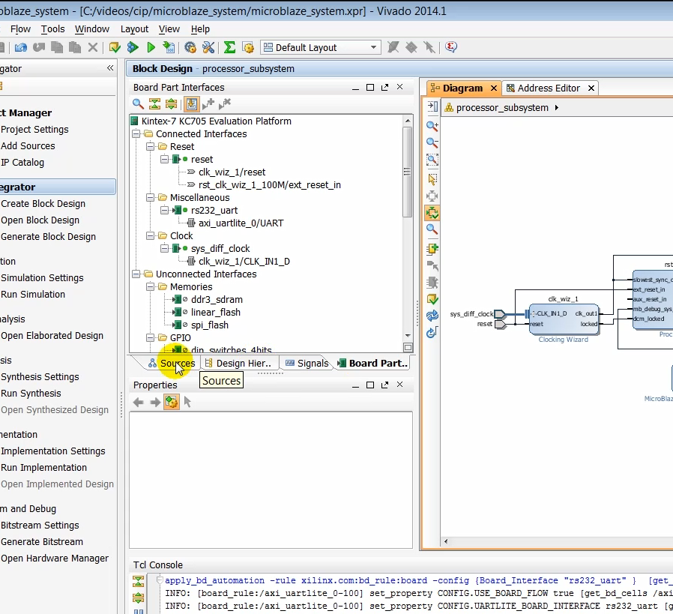Click the search icon in Board Part Interfaces
The width and height of the screenshot is (673, 614).
[138, 104]
